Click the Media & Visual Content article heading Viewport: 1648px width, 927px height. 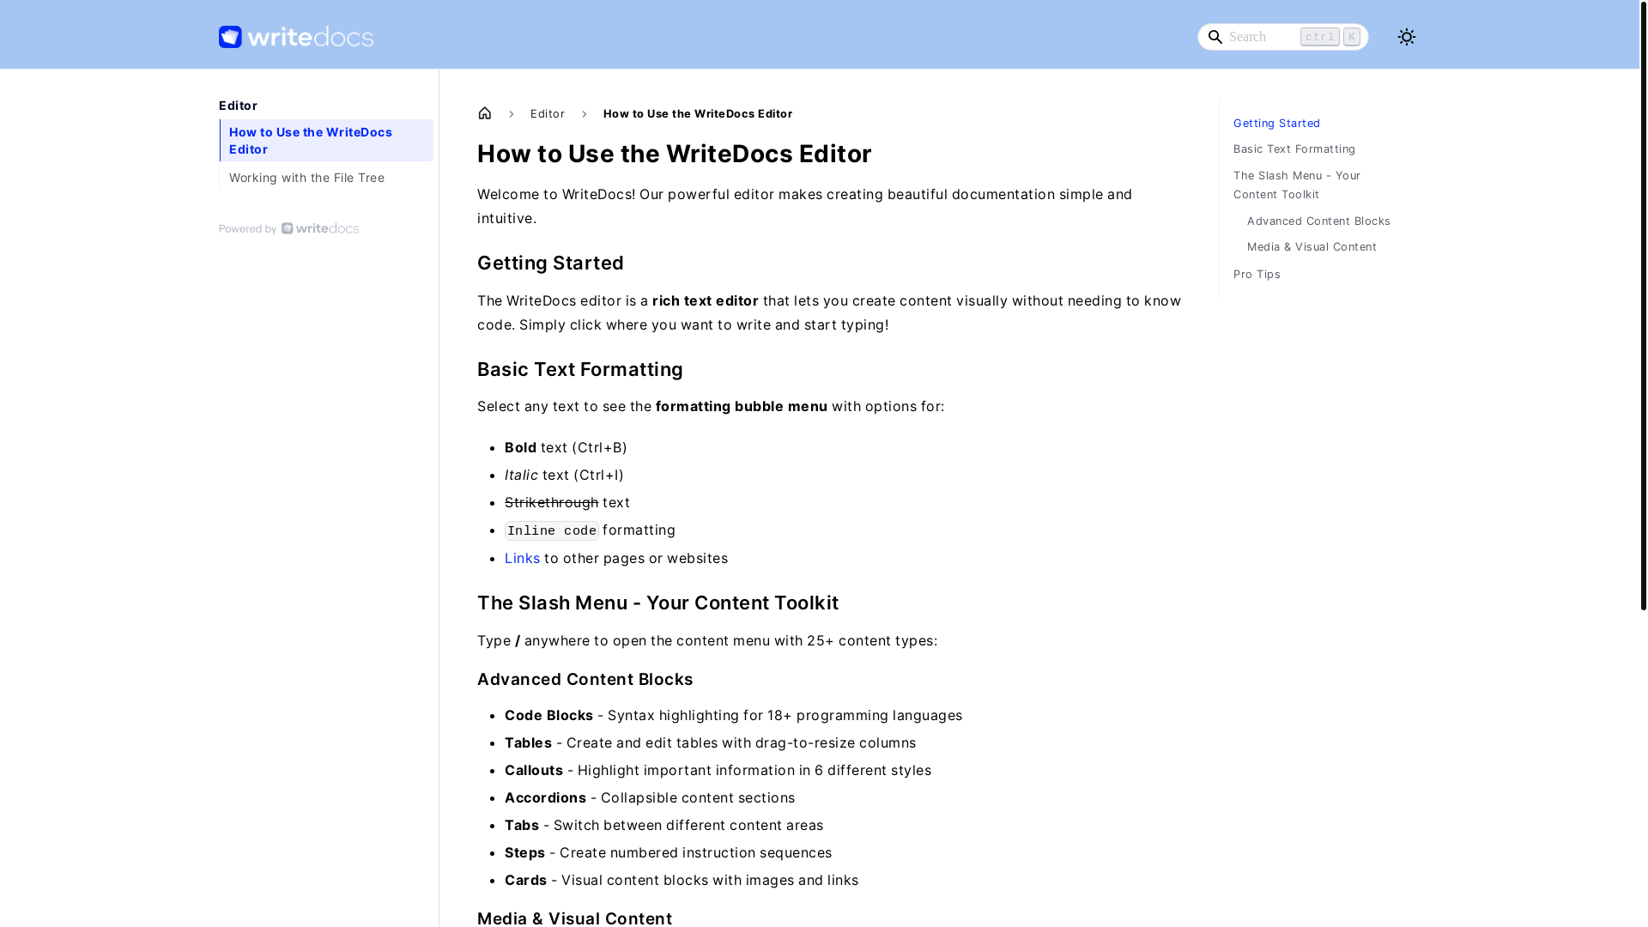[x=574, y=918]
